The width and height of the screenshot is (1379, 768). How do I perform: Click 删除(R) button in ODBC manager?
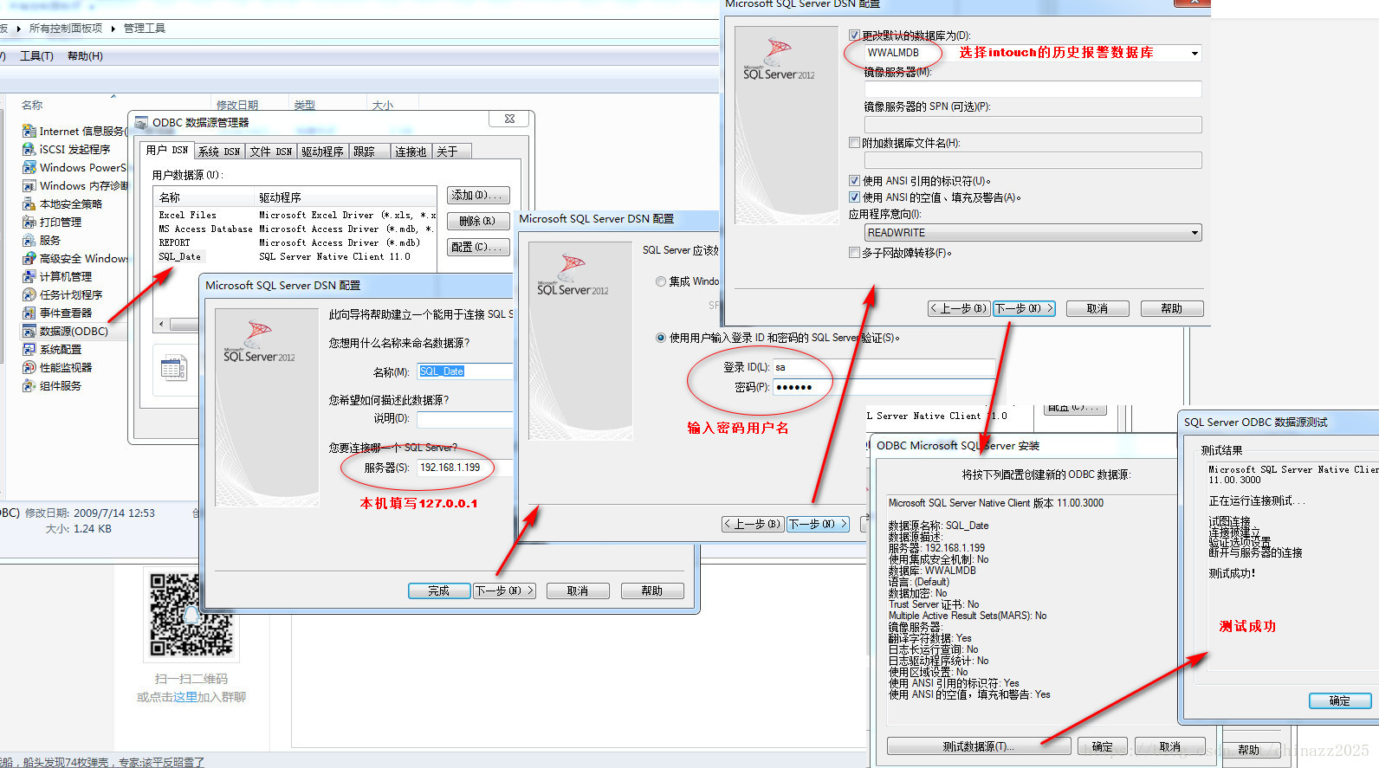click(478, 222)
